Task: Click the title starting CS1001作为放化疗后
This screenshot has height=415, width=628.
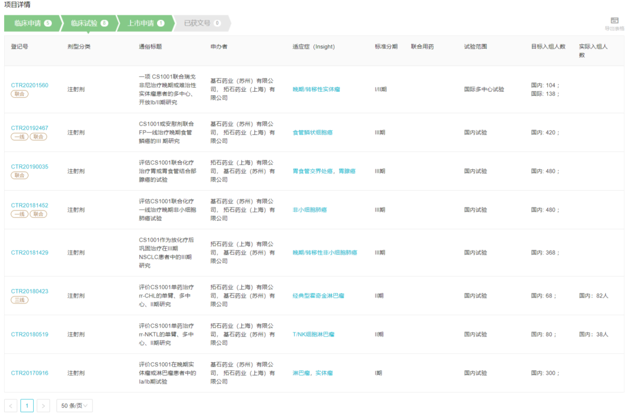Action: 167,252
